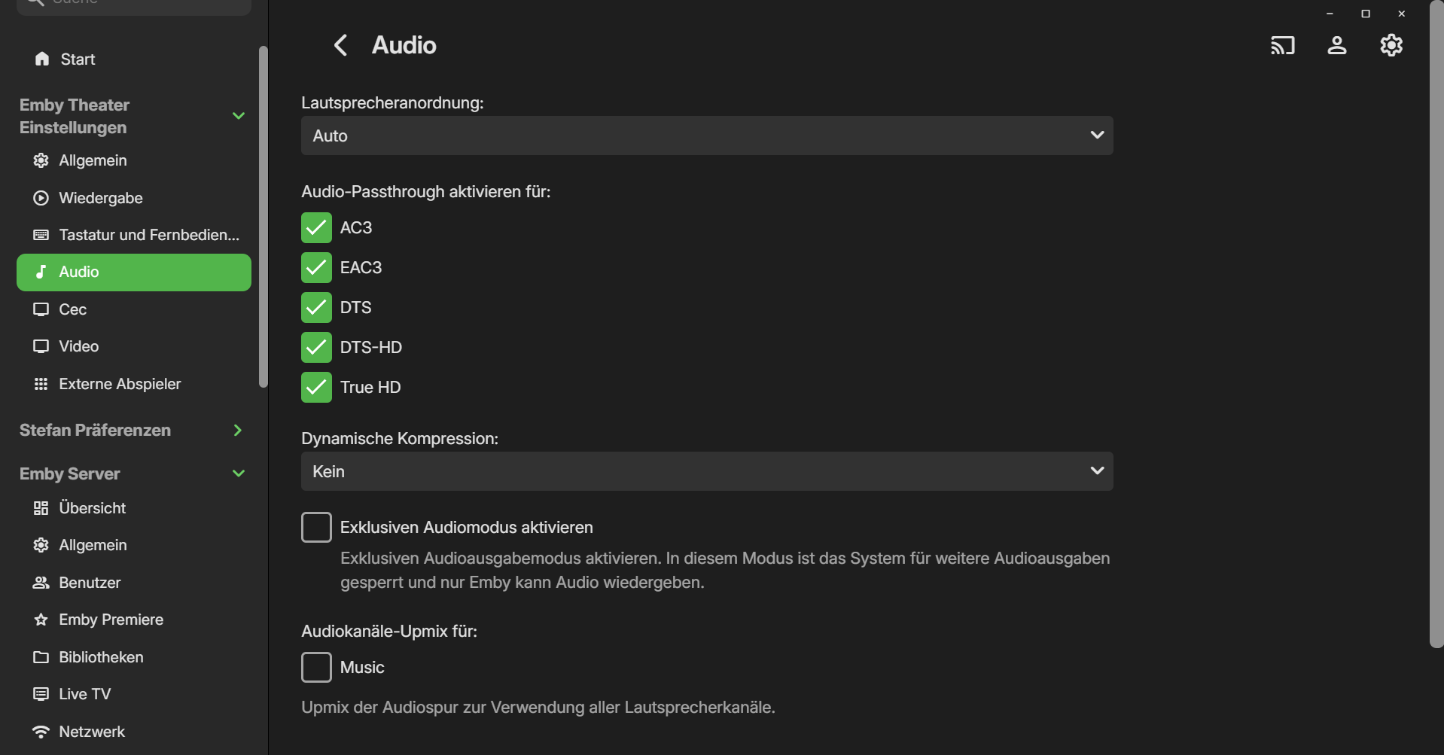The image size is (1444, 755).
Task: Open the cast to device icon
Action: (1282, 45)
